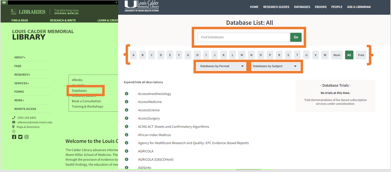Click the info icon beside AccessSurgery

click(126, 118)
